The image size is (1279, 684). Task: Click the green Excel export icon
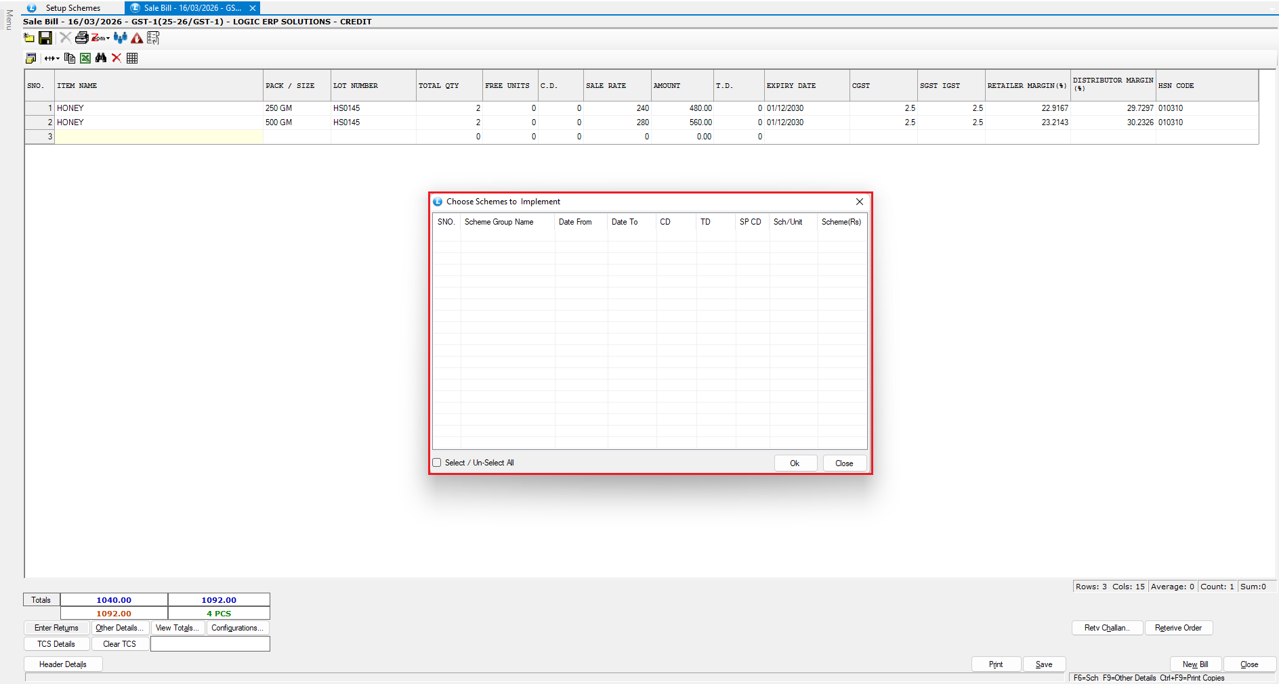(85, 58)
